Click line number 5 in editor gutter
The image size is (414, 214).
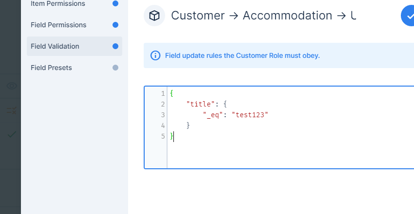[x=163, y=136]
